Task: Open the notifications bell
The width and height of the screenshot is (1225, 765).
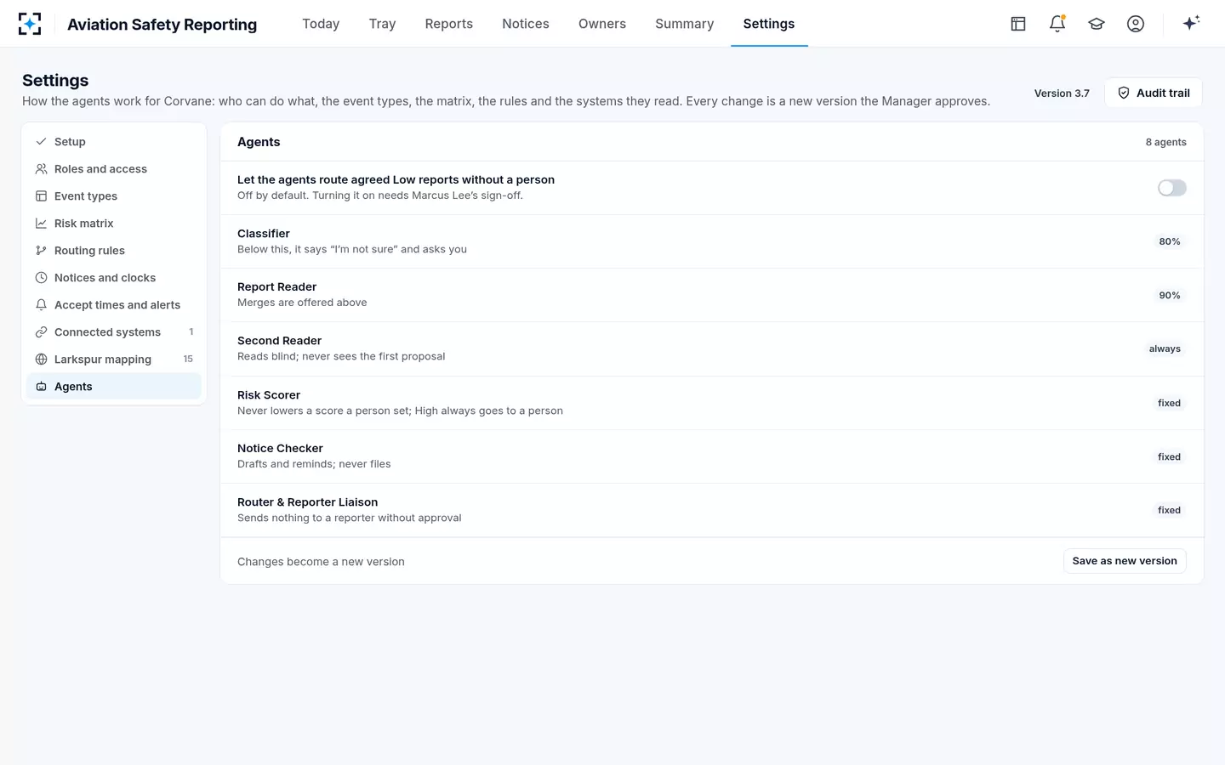Action: click(1057, 24)
